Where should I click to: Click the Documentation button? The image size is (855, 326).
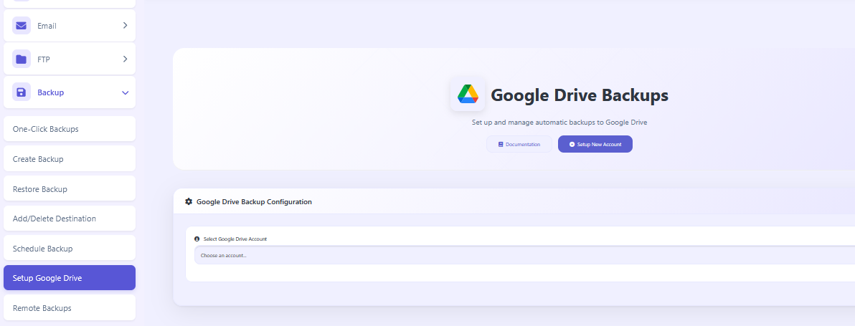tap(519, 144)
